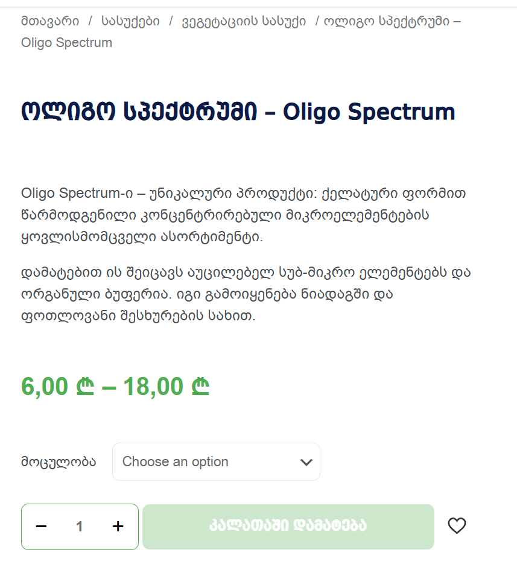Click the lower price 6,00
517x576 pixels.
[x=45, y=387]
